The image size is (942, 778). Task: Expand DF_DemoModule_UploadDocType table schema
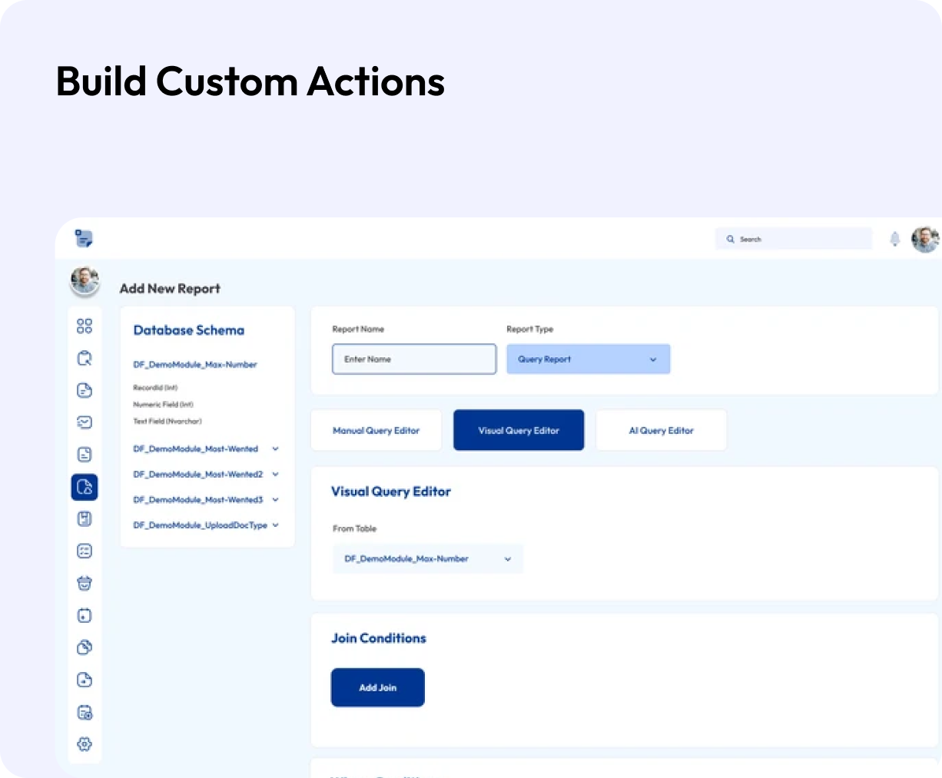pyautogui.click(x=275, y=525)
